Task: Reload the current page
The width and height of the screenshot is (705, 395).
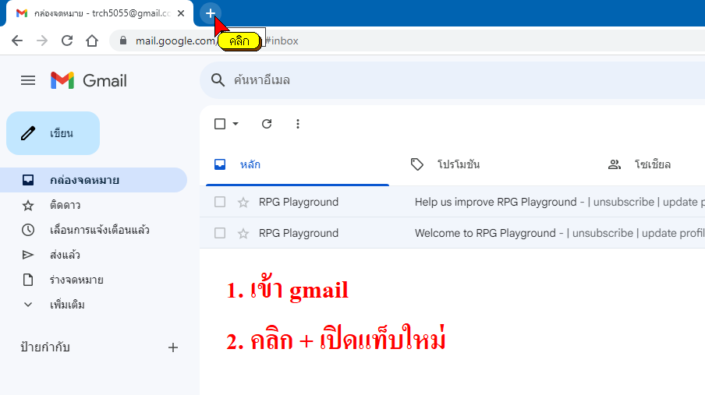Action: [x=67, y=41]
